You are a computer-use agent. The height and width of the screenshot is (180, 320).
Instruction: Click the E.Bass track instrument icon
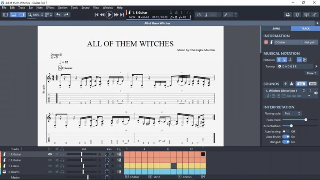(4, 166)
